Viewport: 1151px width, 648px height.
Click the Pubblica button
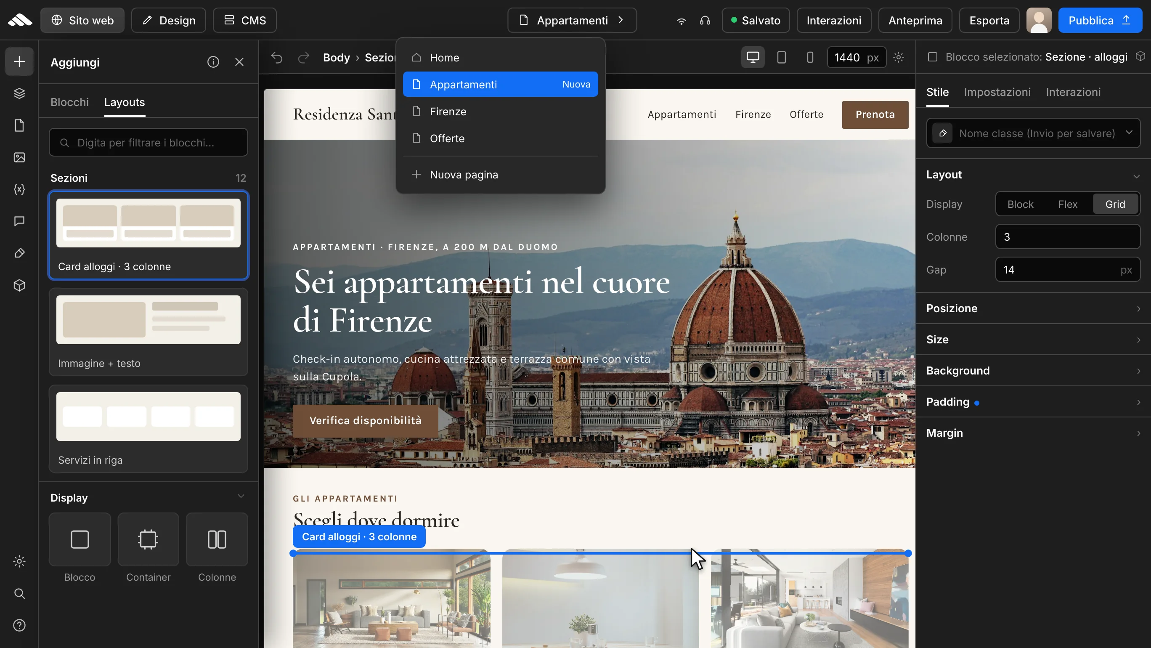point(1100,21)
